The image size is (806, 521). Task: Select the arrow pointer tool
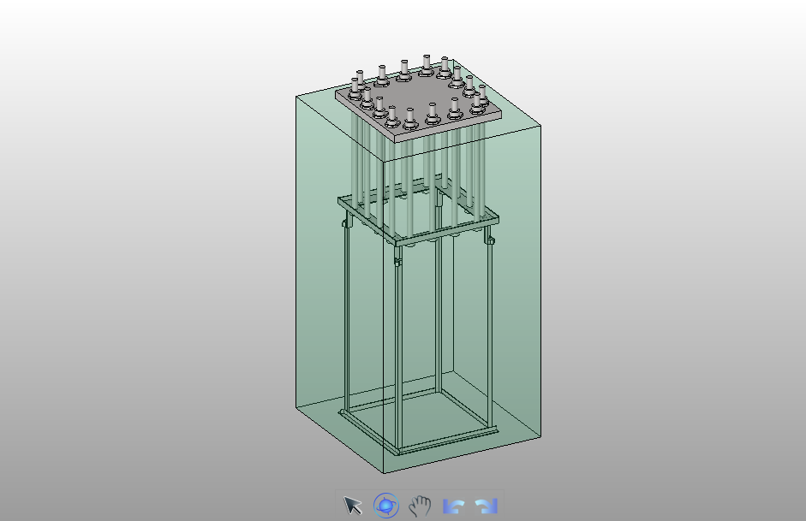353,506
